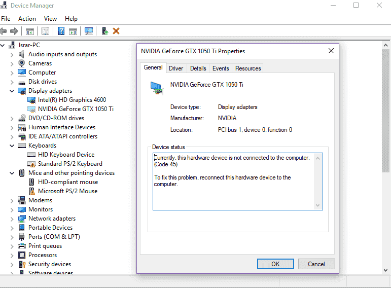Image resolution: width=391 pixels, height=288 pixels.
Task: Select Microsoft PS/2 Mouse tree item
Action: tap(67, 191)
